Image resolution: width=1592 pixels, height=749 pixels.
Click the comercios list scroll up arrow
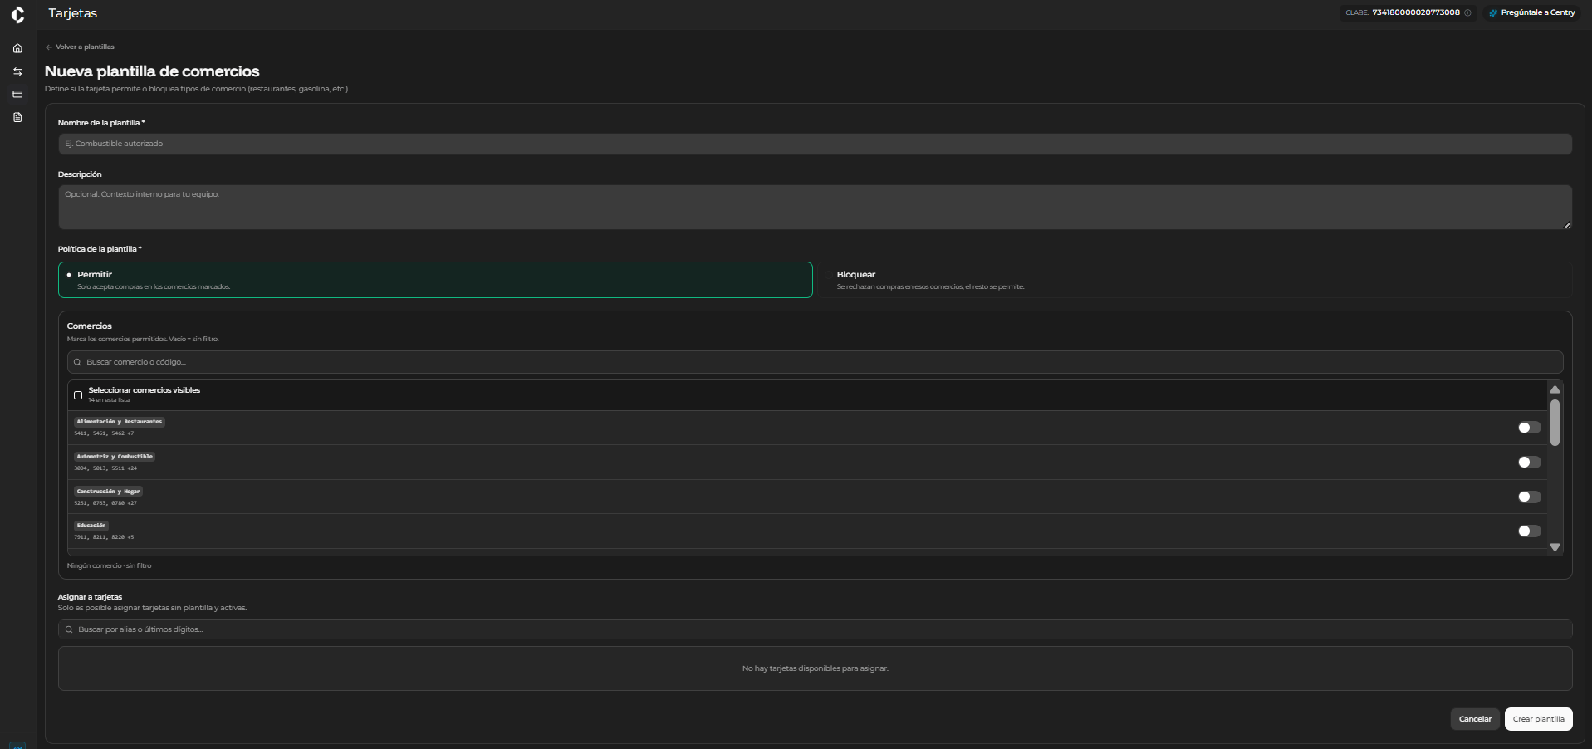coord(1555,389)
